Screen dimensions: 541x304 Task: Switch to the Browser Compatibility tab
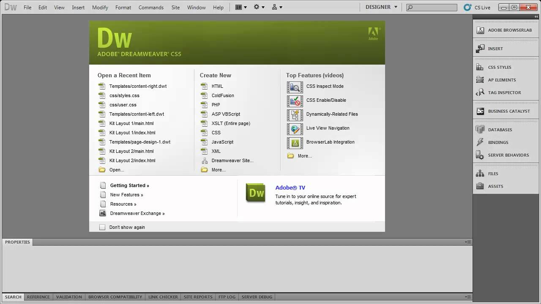coord(115,297)
